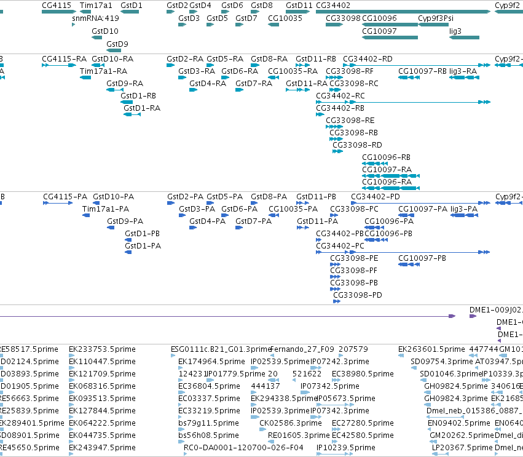
Task: Click the CG4115 gene label
Action: [57, 6]
